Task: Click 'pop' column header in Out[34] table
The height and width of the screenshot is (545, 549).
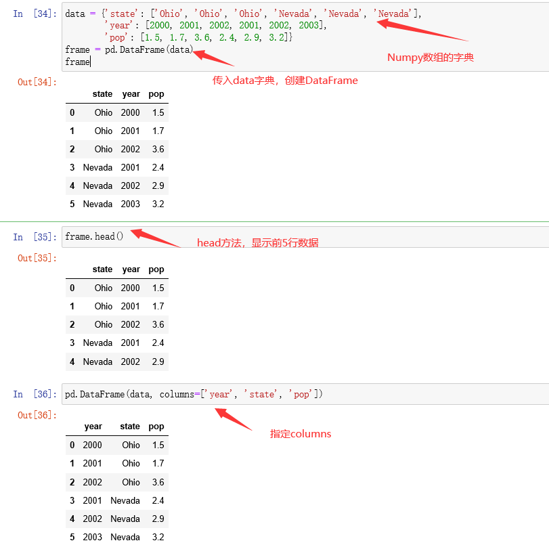Action: click(x=156, y=95)
